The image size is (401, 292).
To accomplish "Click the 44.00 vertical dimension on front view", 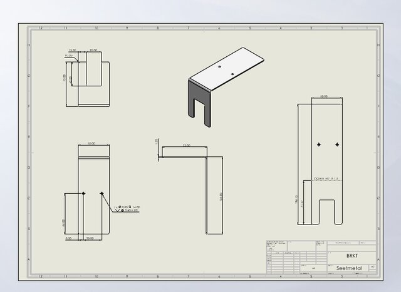I will [x=63, y=223].
